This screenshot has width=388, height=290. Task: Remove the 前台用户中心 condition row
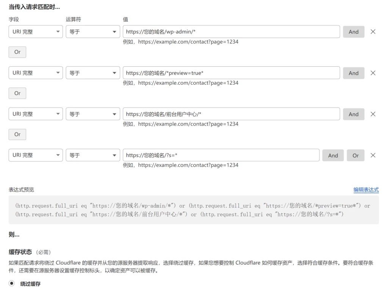click(373, 114)
